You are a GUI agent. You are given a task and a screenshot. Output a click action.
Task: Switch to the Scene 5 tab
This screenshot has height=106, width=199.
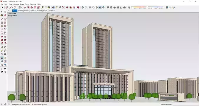click(33, 11)
